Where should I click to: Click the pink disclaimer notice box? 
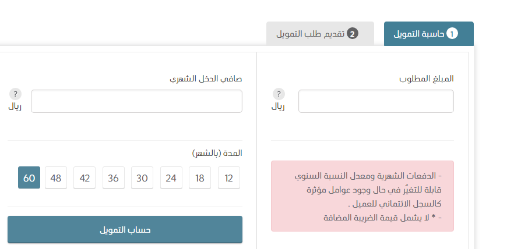point(362,196)
